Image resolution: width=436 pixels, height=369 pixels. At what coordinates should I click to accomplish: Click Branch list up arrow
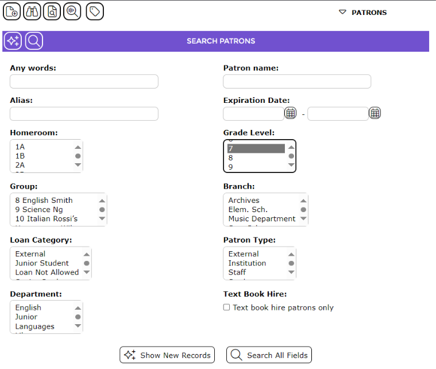(303, 201)
